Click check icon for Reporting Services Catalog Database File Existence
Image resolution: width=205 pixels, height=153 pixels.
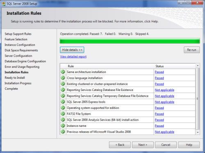click(63, 90)
